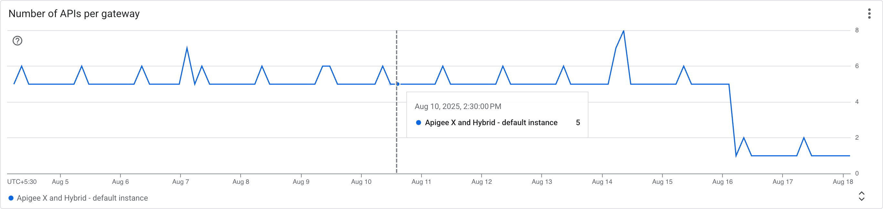Click the chart title Number of APIs per gateway
The image size is (883, 209).
point(74,14)
